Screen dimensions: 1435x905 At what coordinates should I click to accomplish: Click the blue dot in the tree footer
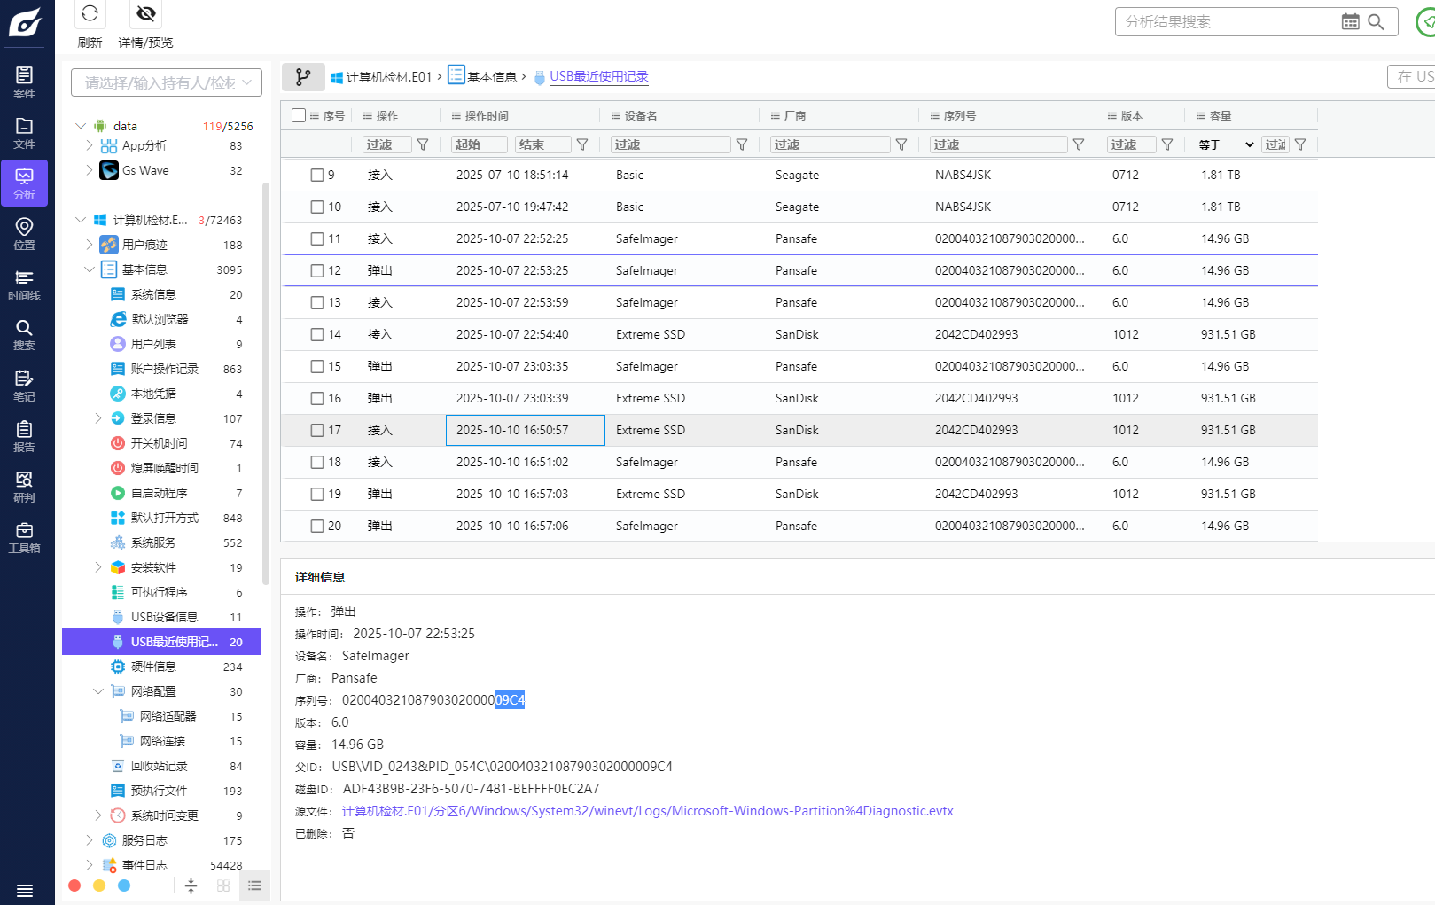click(124, 885)
